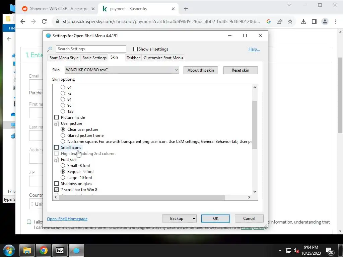Screen dimensions: 343x257
Task: Click horizontal scrollbar right arrow
Action: click(249, 197)
